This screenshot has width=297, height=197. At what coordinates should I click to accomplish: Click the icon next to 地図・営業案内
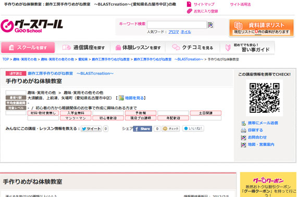(243, 145)
